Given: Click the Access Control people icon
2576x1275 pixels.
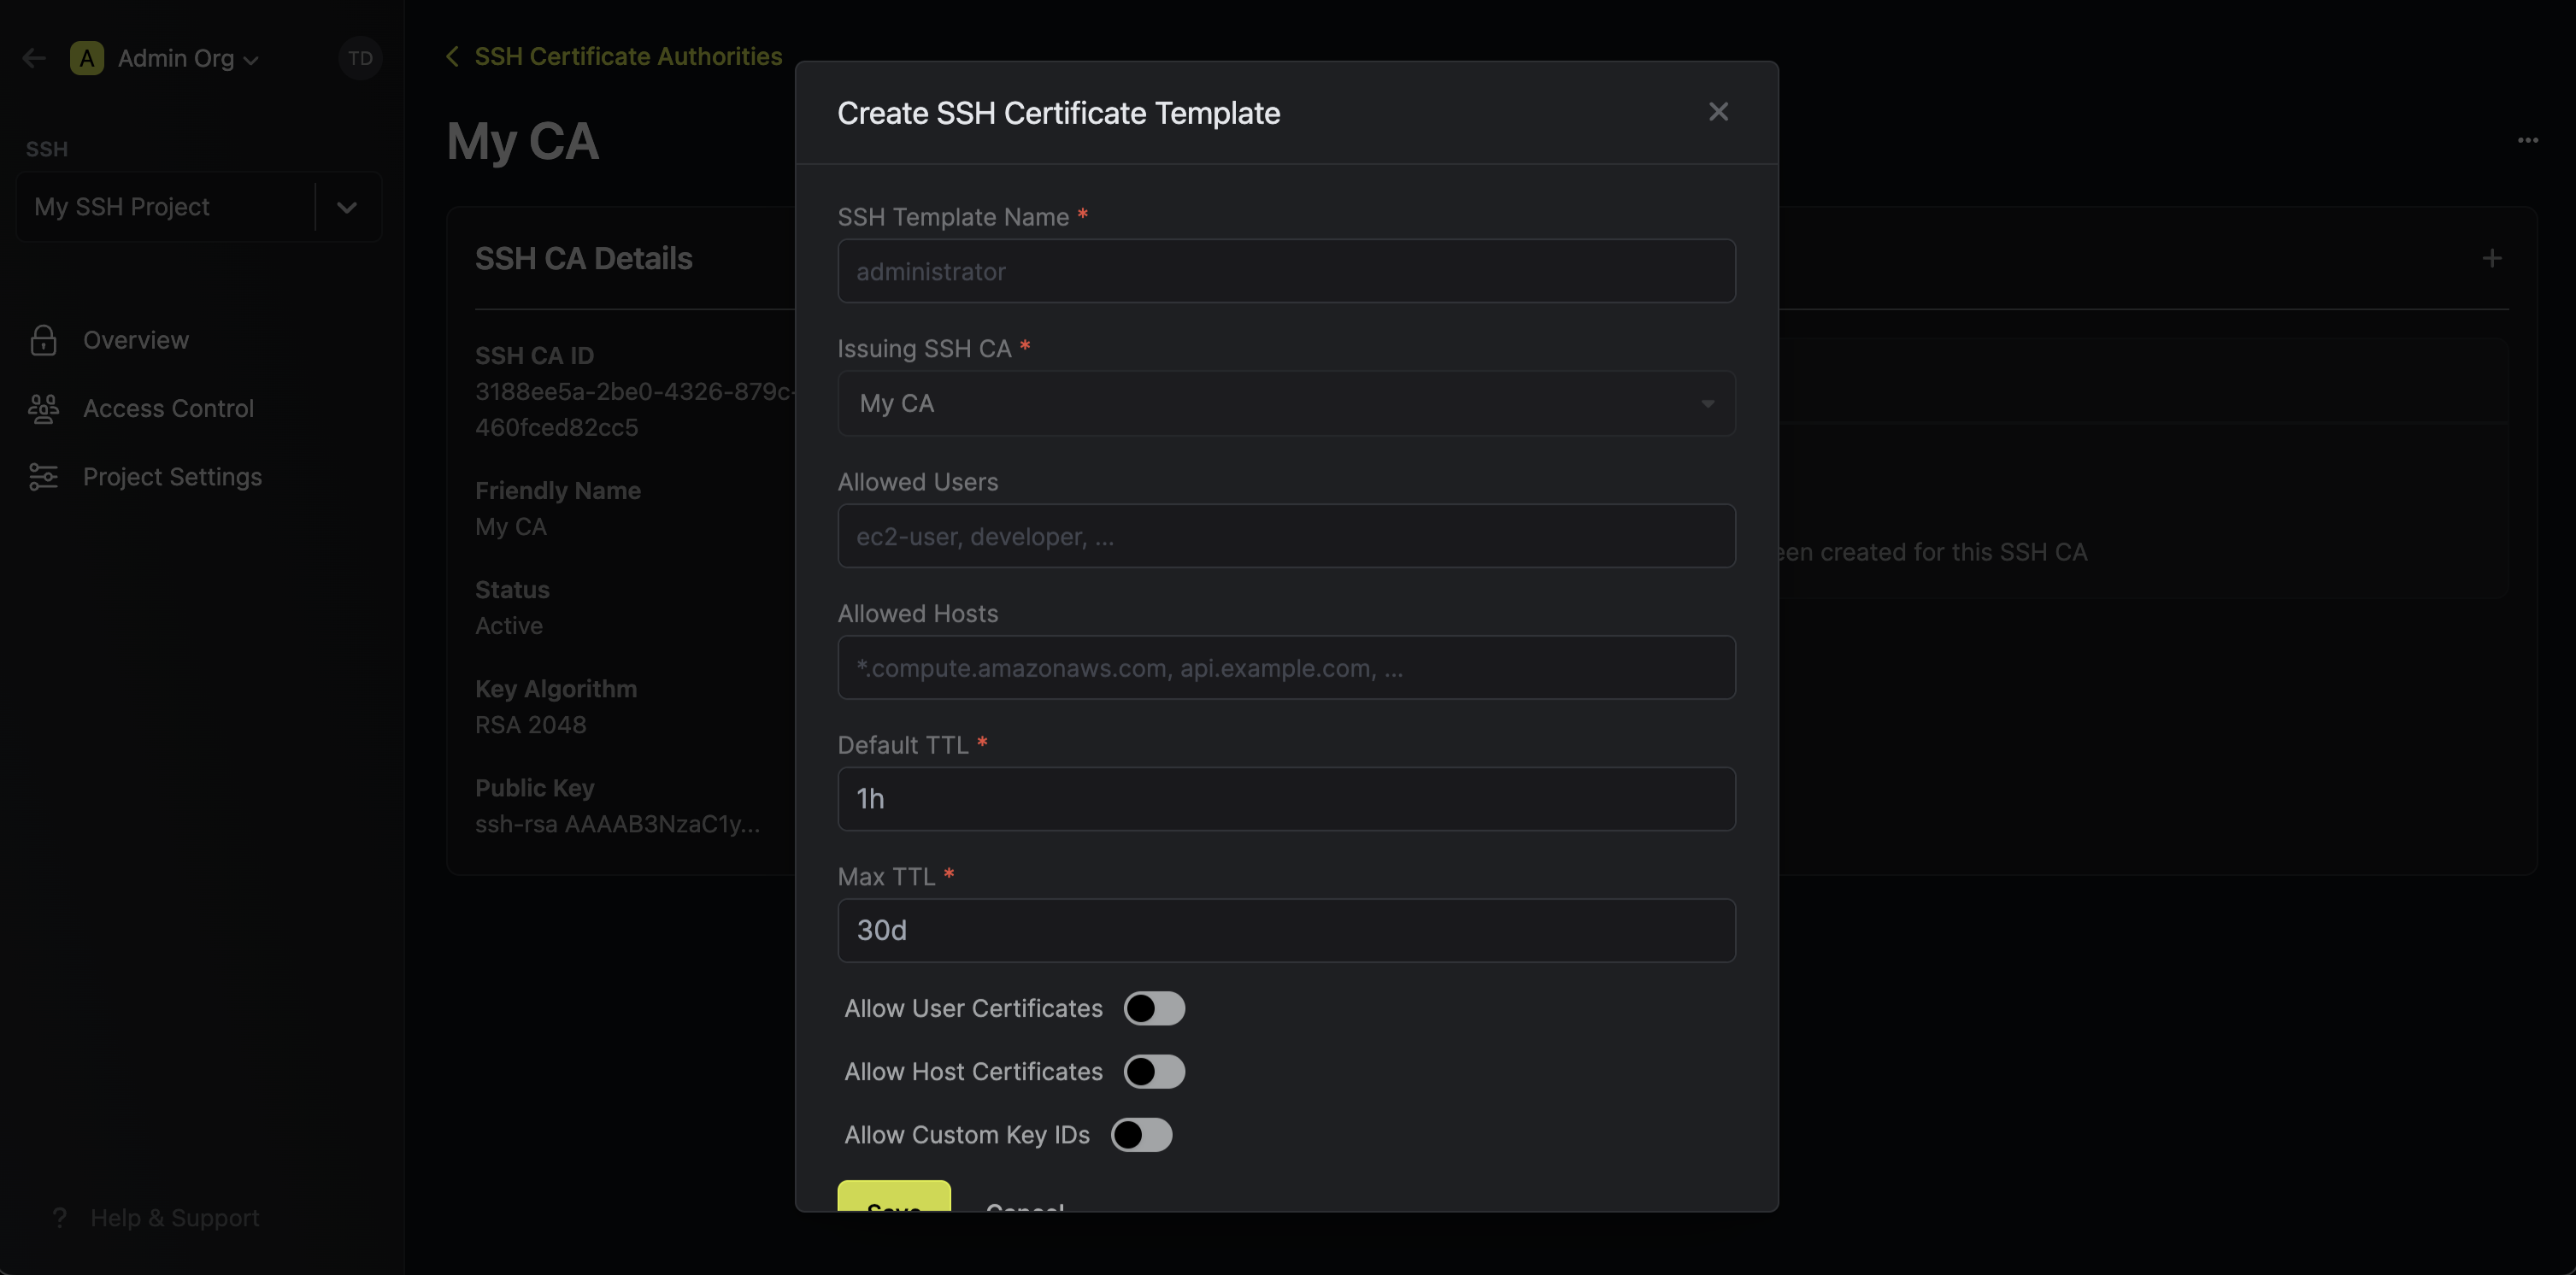Looking at the screenshot, I should (43, 409).
